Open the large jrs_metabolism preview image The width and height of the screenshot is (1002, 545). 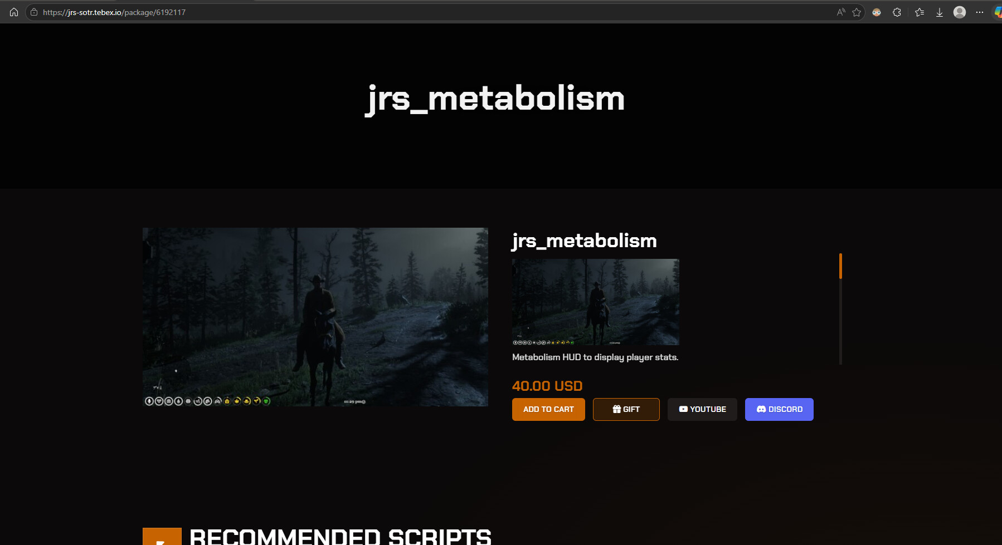315,317
